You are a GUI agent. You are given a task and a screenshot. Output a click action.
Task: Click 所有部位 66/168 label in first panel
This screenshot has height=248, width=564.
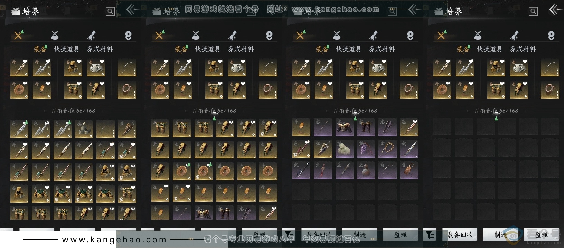(73, 111)
